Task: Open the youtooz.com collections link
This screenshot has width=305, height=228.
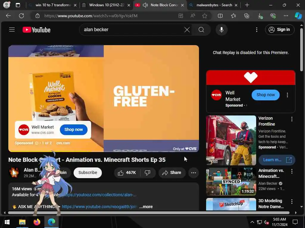Action: click(99, 195)
